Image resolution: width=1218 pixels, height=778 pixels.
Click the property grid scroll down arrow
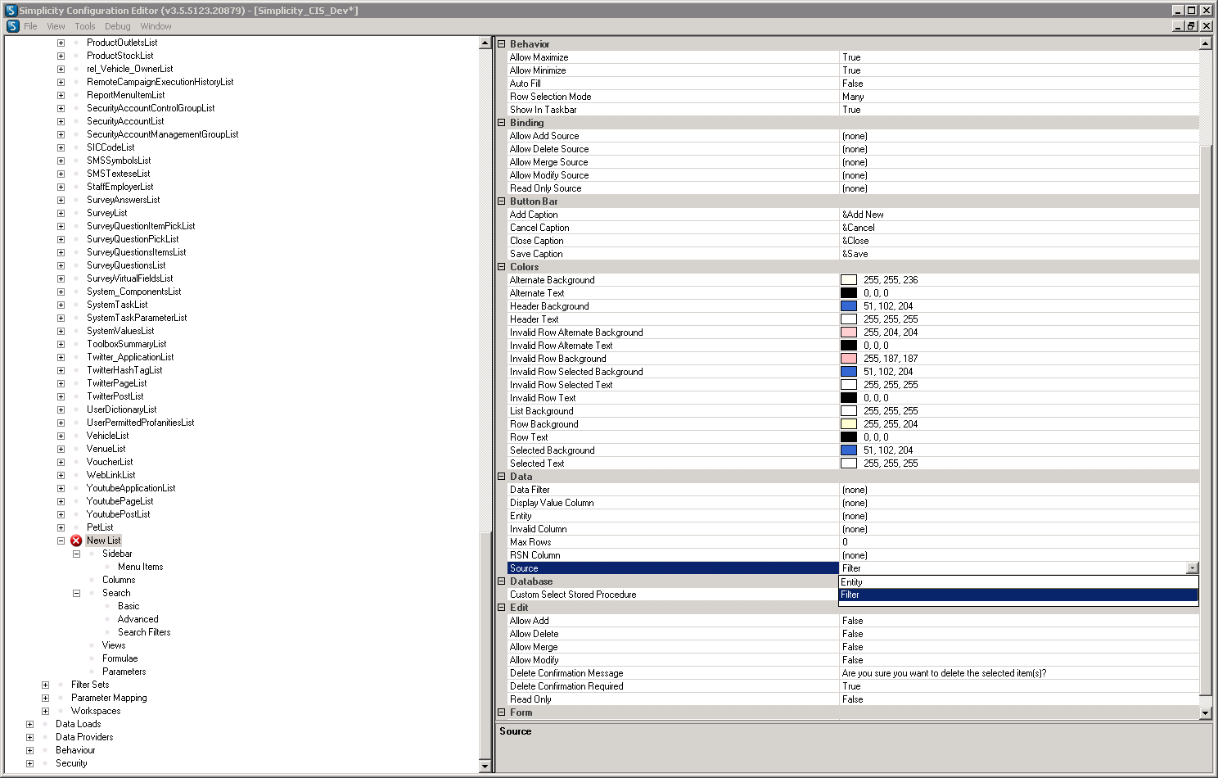(1205, 713)
